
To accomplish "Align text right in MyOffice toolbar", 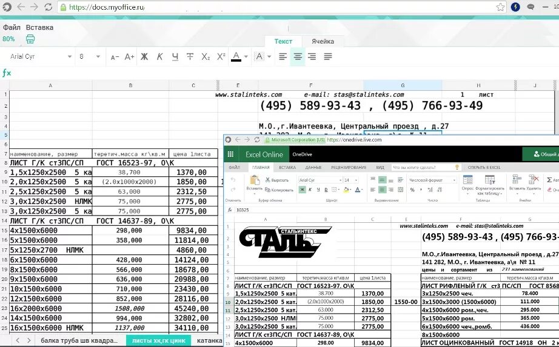I will pos(312,57).
